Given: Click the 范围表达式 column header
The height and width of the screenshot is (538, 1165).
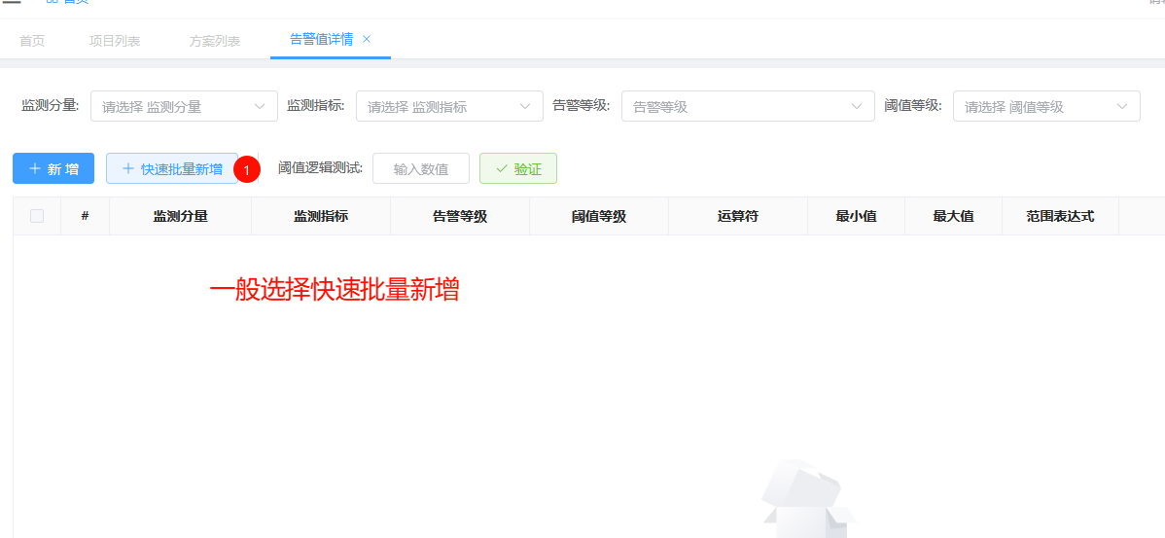Looking at the screenshot, I should pyautogui.click(x=1060, y=216).
